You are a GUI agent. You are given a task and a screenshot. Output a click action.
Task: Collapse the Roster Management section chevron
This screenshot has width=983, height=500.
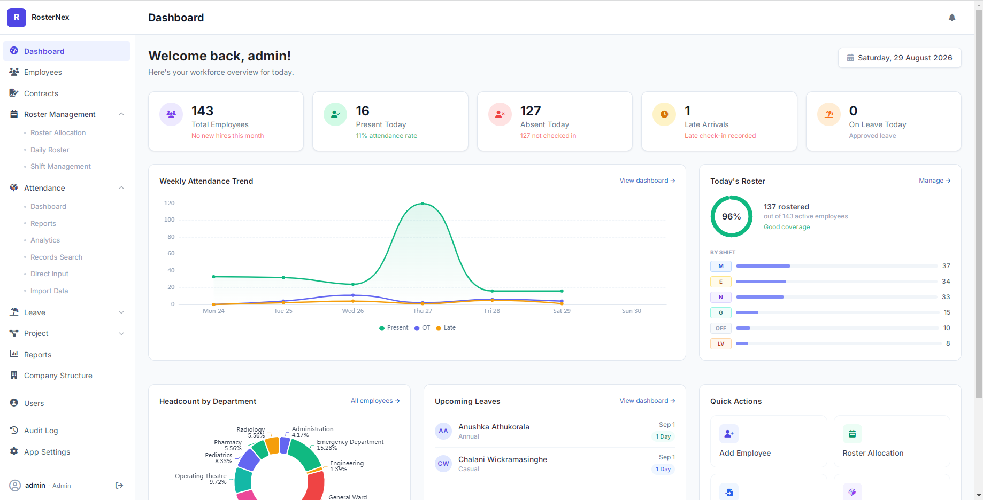point(121,114)
